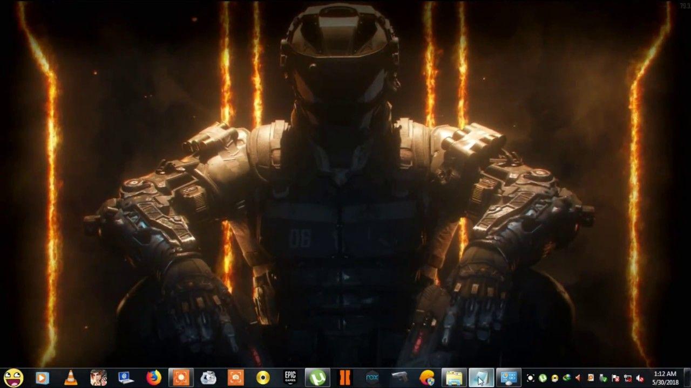The height and width of the screenshot is (388, 691).
Task: Open Windows Explorer from the taskbar
Action: click(x=453, y=377)
